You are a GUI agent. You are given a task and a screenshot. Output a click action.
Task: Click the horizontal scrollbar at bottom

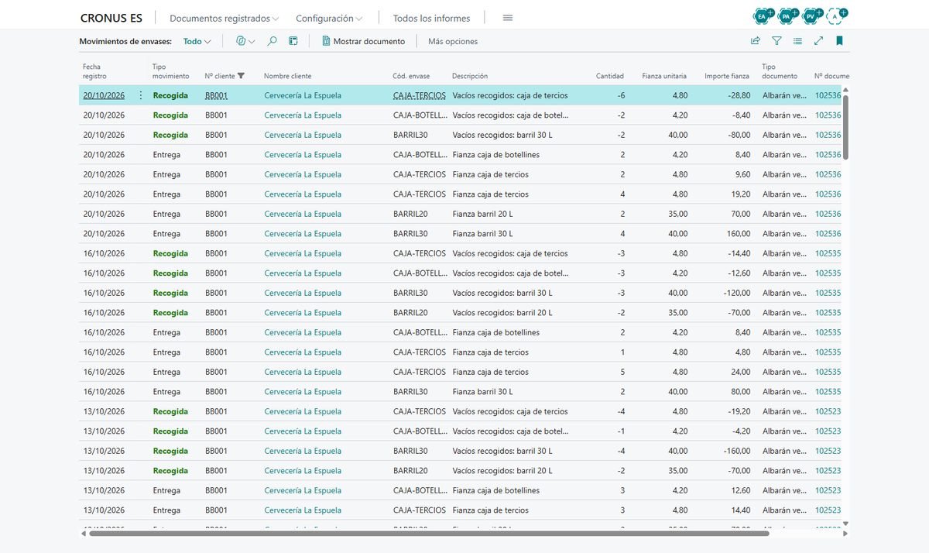(429, 533)
